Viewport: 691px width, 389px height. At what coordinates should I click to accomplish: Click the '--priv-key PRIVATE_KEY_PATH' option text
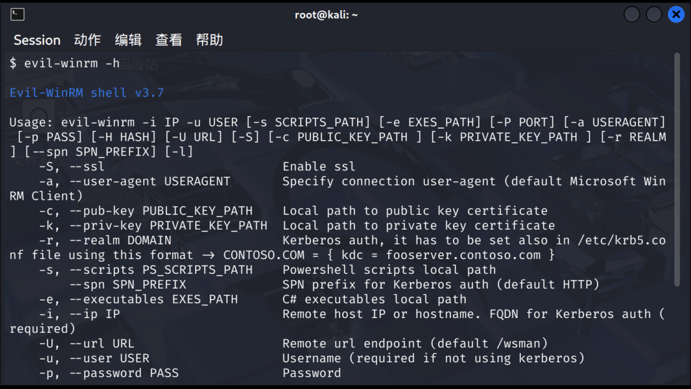(x=168, y=226)
